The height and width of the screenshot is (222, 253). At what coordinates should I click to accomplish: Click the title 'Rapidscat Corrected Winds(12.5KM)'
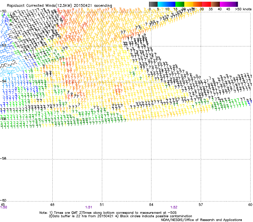coord(39,6)
